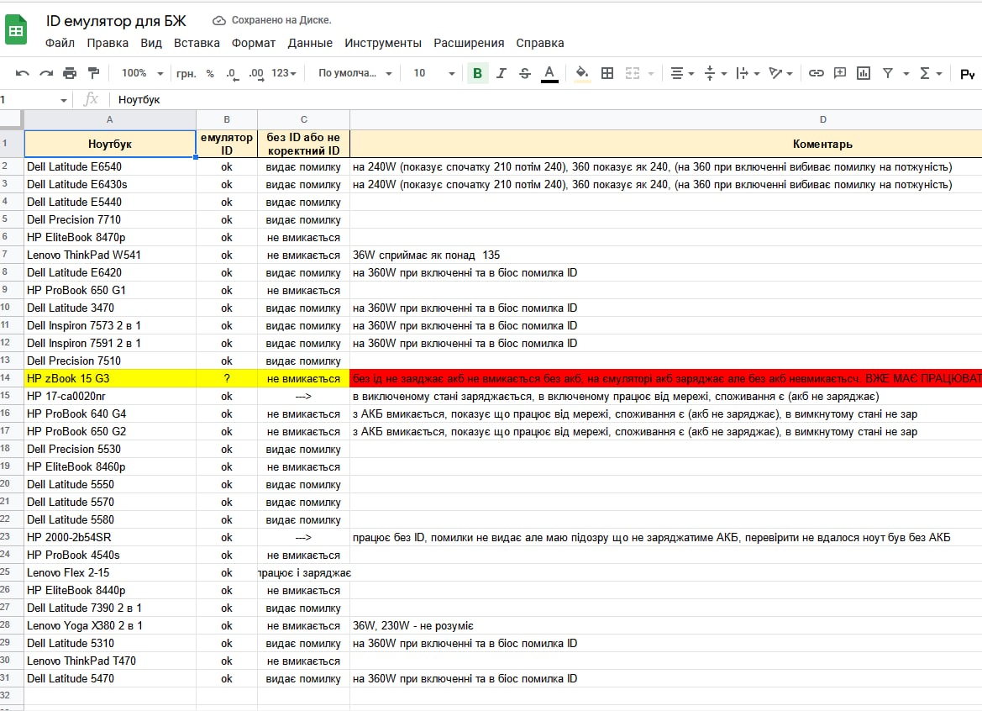Click the Merge cells icon
Viewport: 982px width, 711px height.
pos(633,73)
